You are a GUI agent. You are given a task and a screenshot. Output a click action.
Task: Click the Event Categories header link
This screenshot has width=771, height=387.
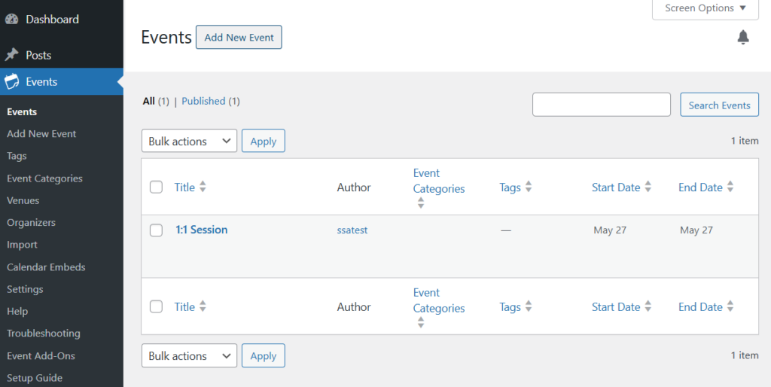click(x=439, y=181)
